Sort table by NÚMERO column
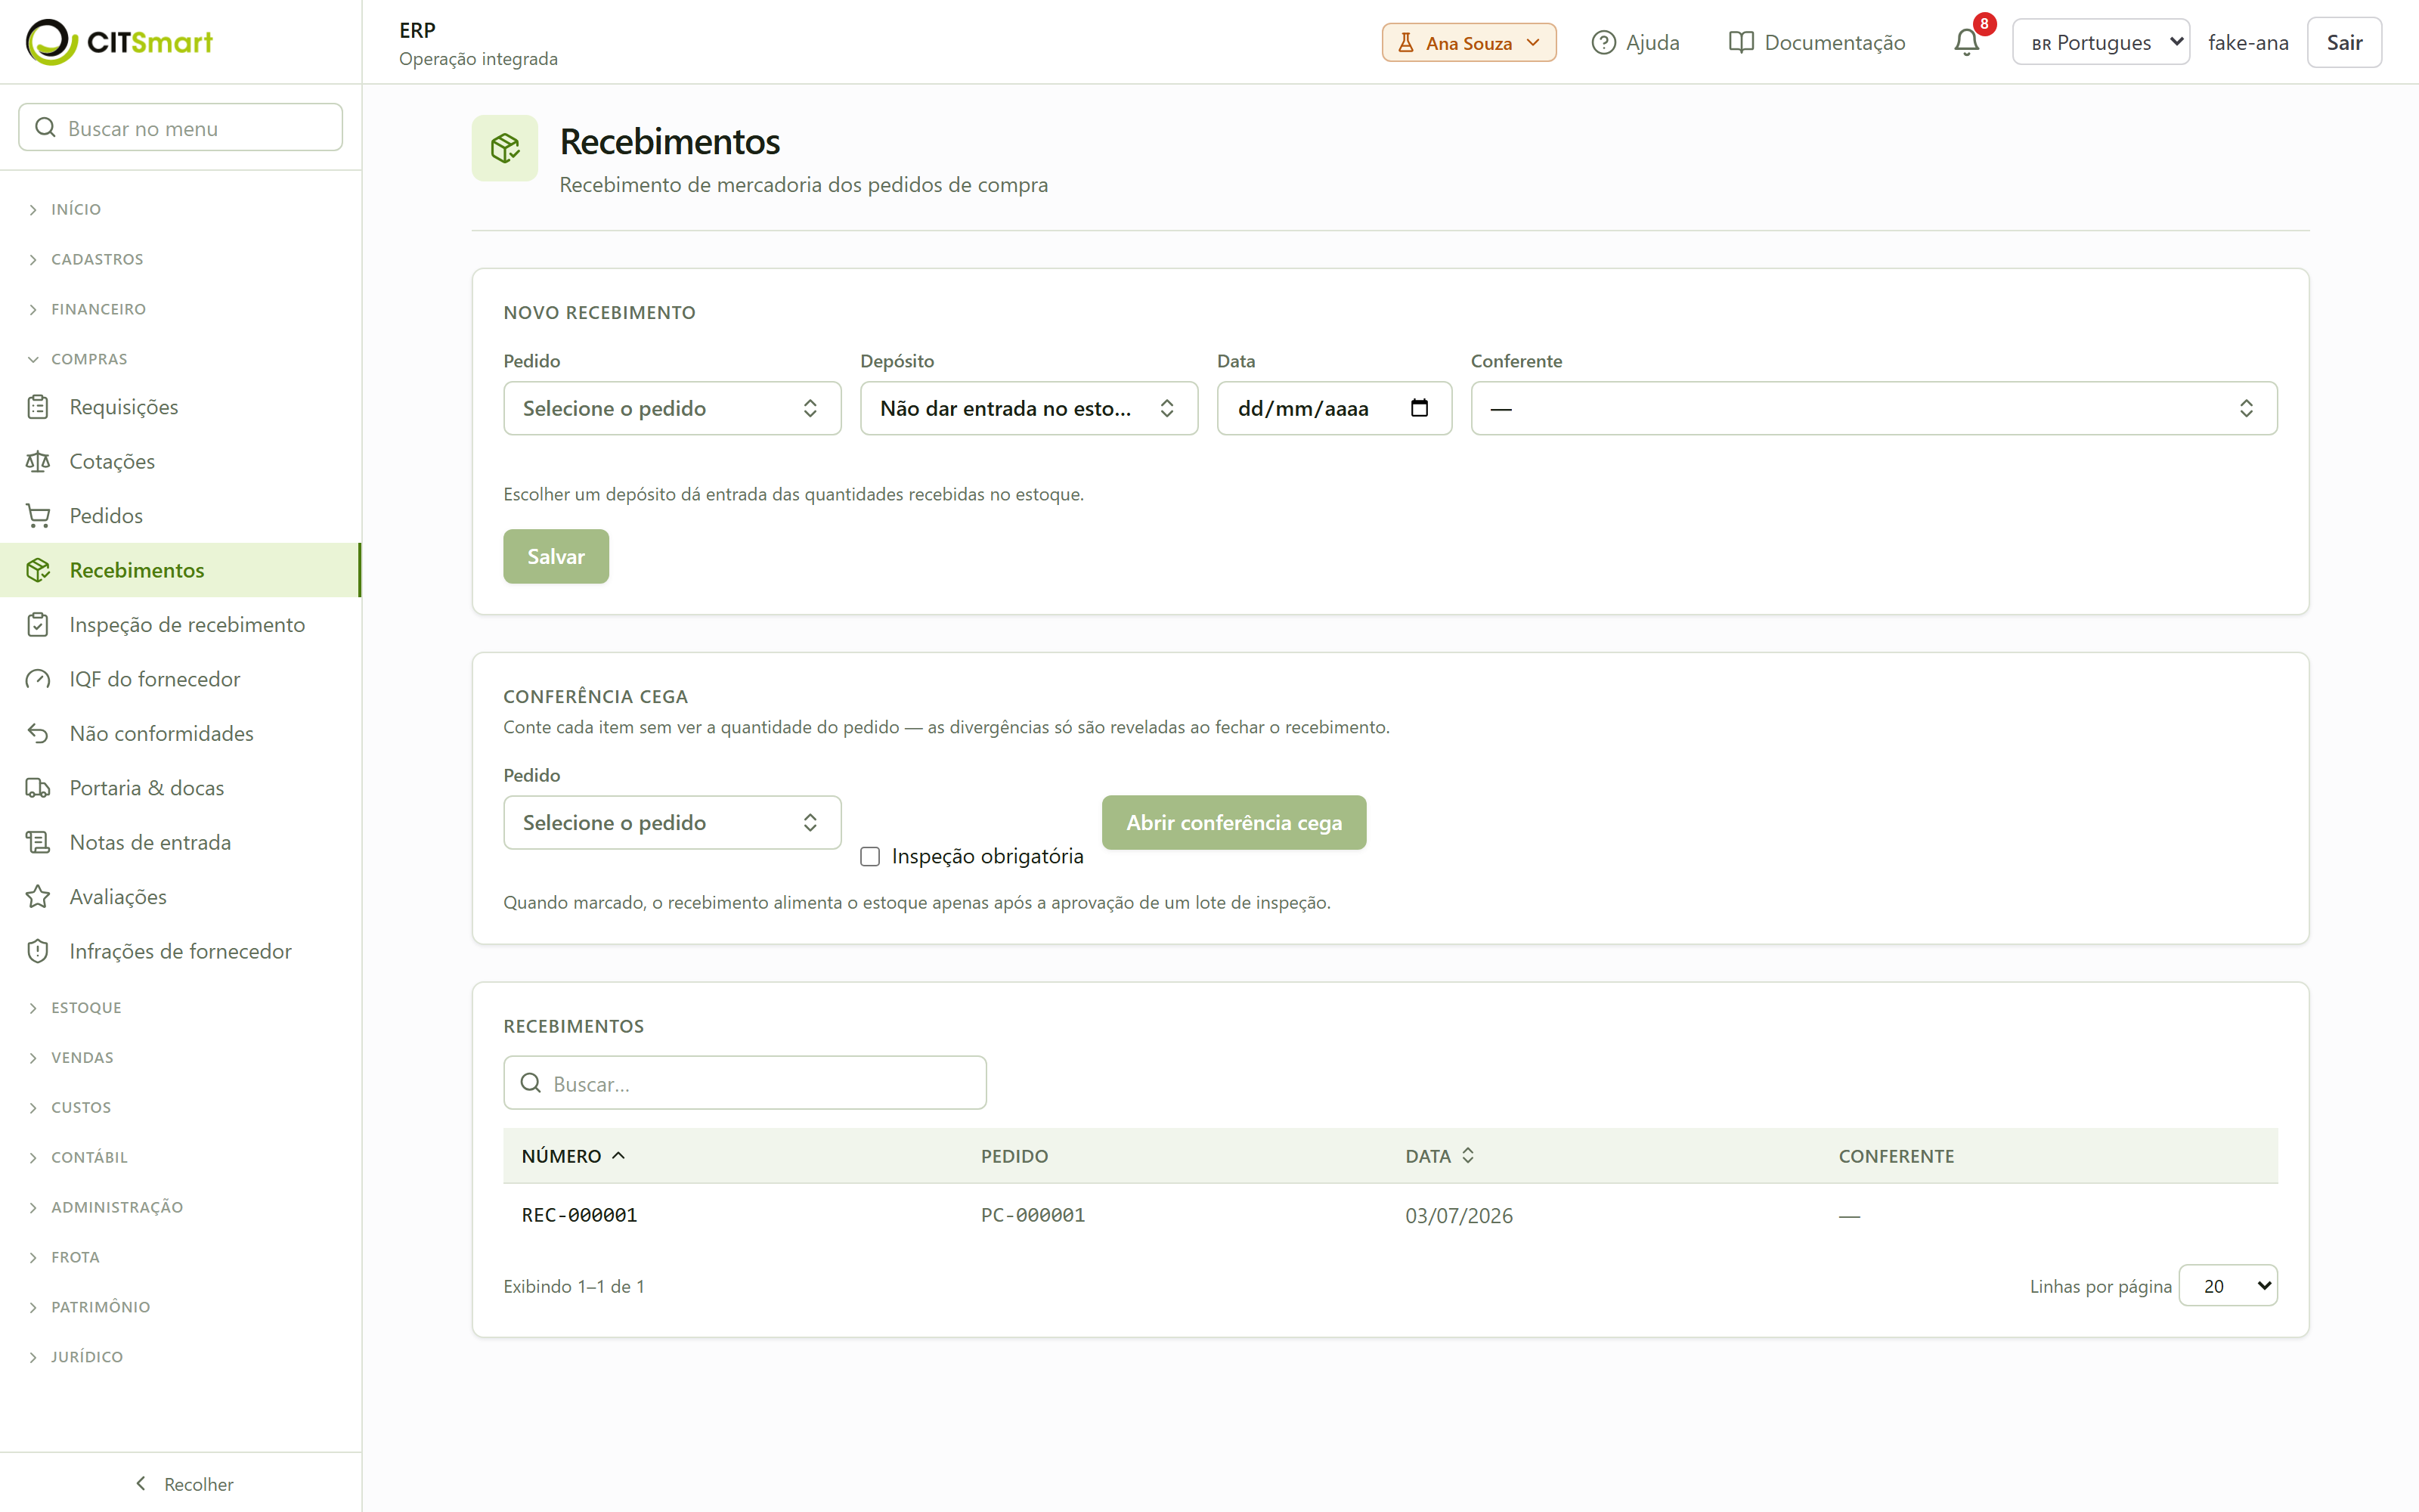Screen dimensions: 2419x1512 pos(573,1156)
